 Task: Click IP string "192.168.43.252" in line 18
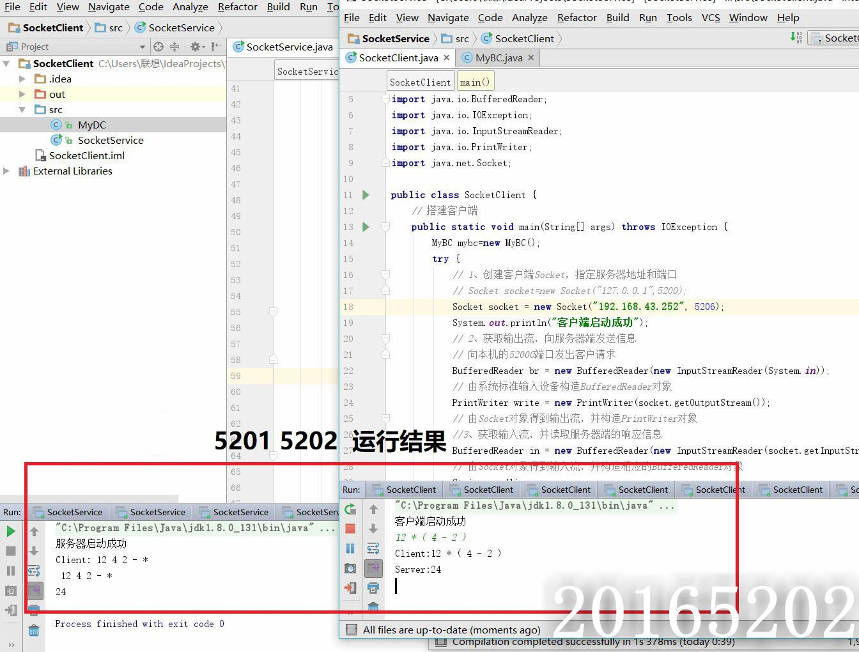[638, 307]
